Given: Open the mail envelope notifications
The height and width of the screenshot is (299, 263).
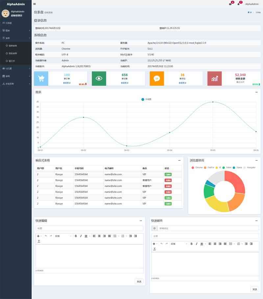Looking at the screenshot, I should 230,4.
